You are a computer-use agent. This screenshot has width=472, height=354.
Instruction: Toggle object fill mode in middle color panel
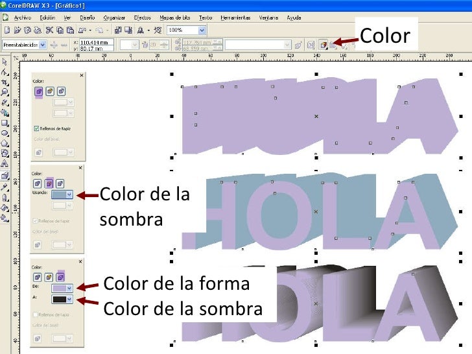pyautogui.click(x=38, y=183)
